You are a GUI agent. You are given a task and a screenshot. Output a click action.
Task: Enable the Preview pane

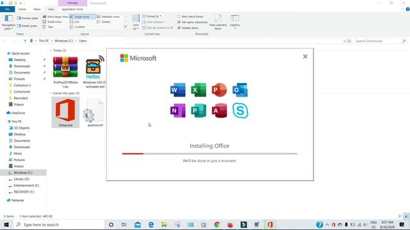[x=28, y=19]
